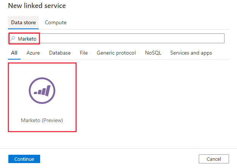The image size is (237, 168).
Task: Click the magnifier icon in search box
Action: [13, 38]
